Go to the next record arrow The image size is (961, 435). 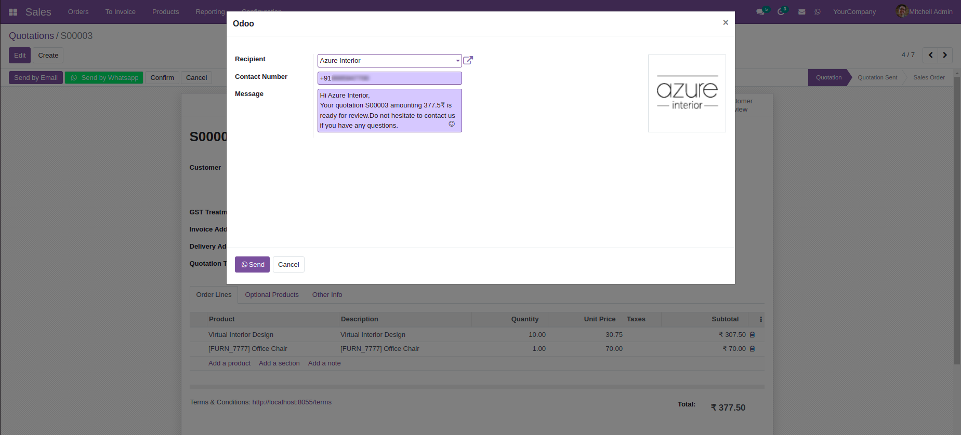click(945, 55)
